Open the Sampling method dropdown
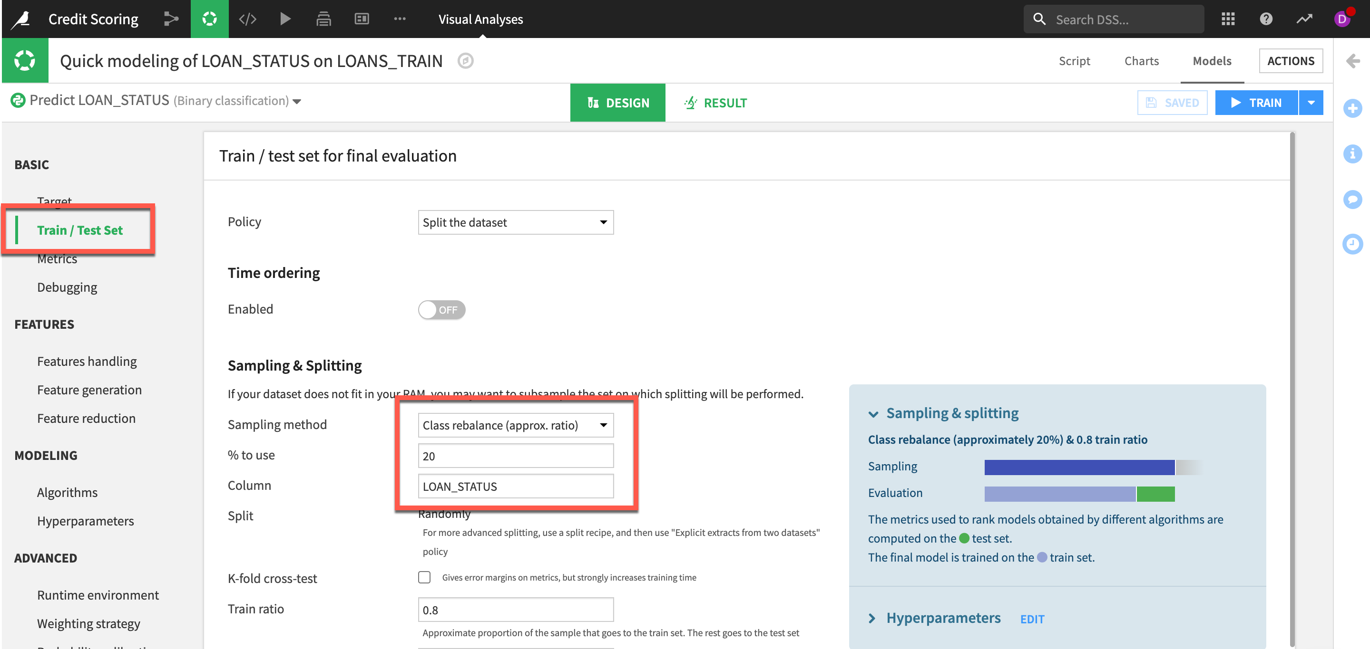This screenshot has height=649, width=1370. [515, 425]
